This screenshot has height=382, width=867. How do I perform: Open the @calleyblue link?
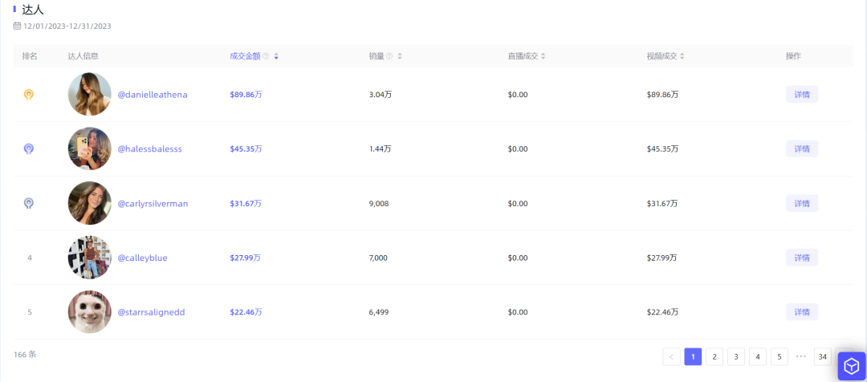(x=143, y=258)
